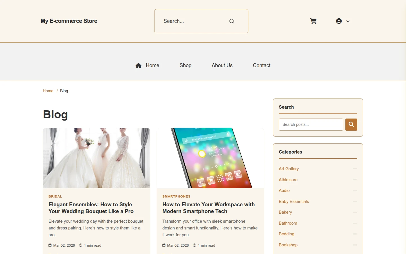Read How to Elevate Your Workspace article

(x=209, y=208)
